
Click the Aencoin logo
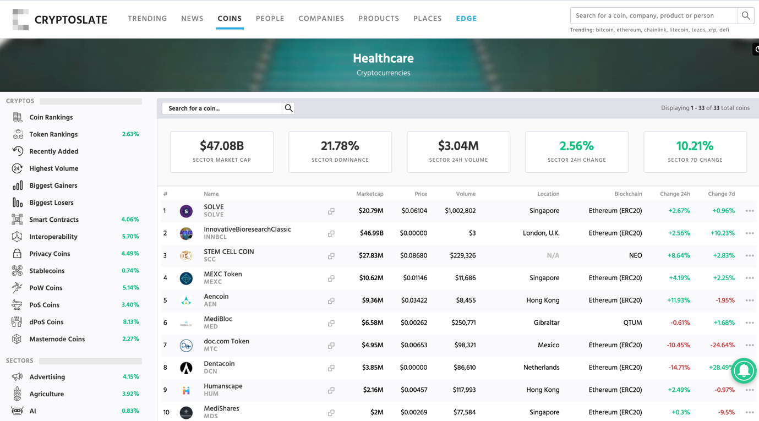pos(186,300)
